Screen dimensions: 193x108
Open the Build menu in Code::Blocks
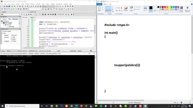point(23,4)
